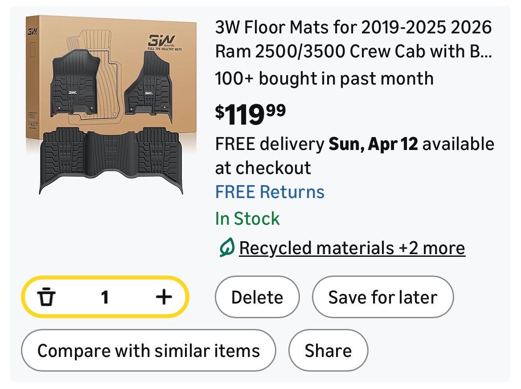Open the 3W Floor Mats product title
This screenshot has width=521, height=389.
point(353,28)
